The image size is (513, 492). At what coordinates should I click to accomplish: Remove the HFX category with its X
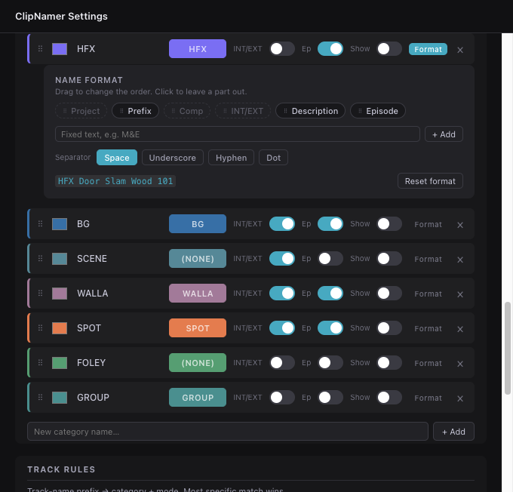coord(460,50)
